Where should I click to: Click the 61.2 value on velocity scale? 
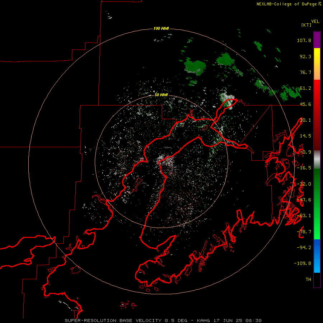[305, 88]
